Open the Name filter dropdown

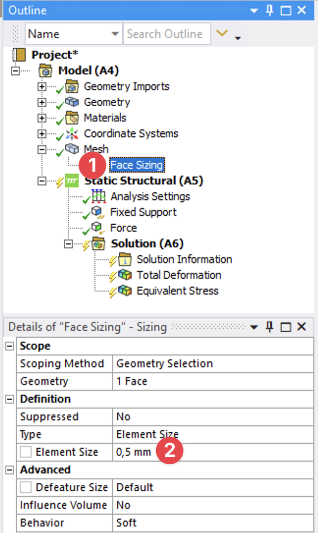115,34
